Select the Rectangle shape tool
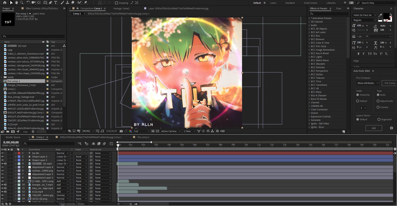The image size is (397, 206). click(45, 3)
